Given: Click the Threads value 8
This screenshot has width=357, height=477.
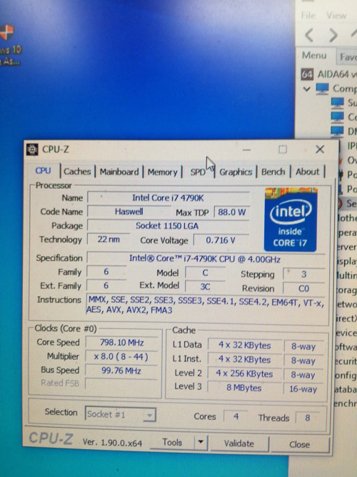Looking at the screenshot, I should click(308, 418).
